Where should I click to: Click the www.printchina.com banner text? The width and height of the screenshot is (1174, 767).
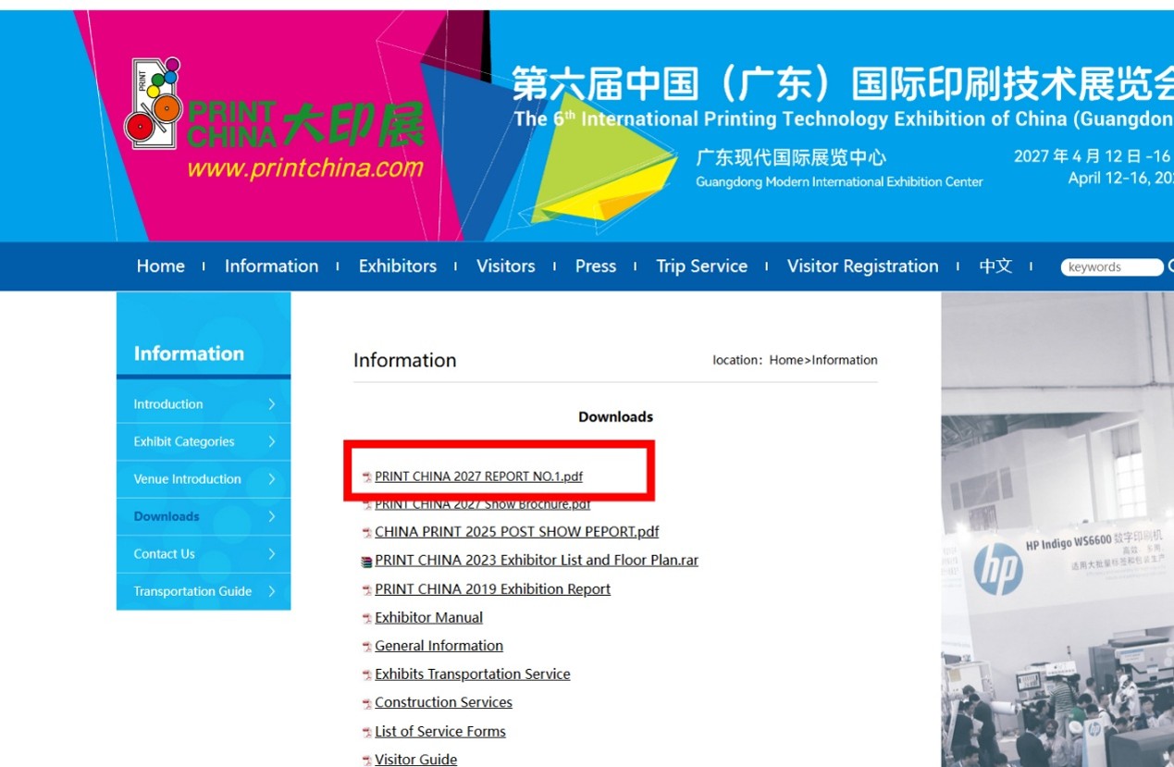point(305,169)
